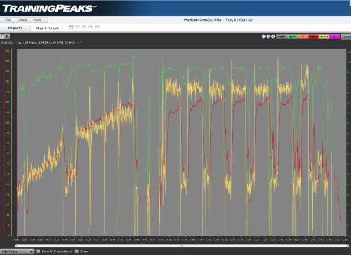Toggle the green rpm data series
The width and height of the screenshot is (351, 255).
(x=292, y=36)
